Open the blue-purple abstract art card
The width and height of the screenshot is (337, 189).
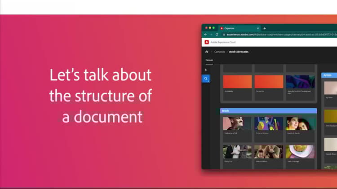[300, 82]
